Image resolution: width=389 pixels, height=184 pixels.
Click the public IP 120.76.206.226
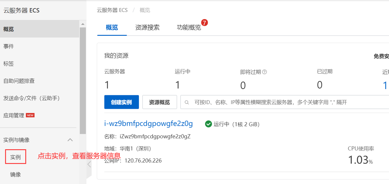coord(143,161)
